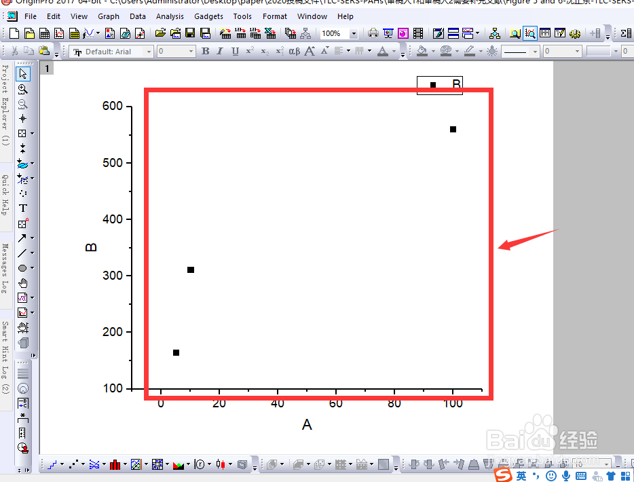Open an existing project file
This screenshot has width=634, height=482.
(x=160, y=33)
